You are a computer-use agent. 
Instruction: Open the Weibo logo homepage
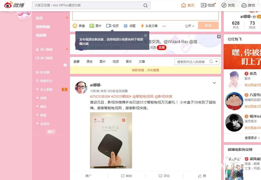(x=14, y=5)
